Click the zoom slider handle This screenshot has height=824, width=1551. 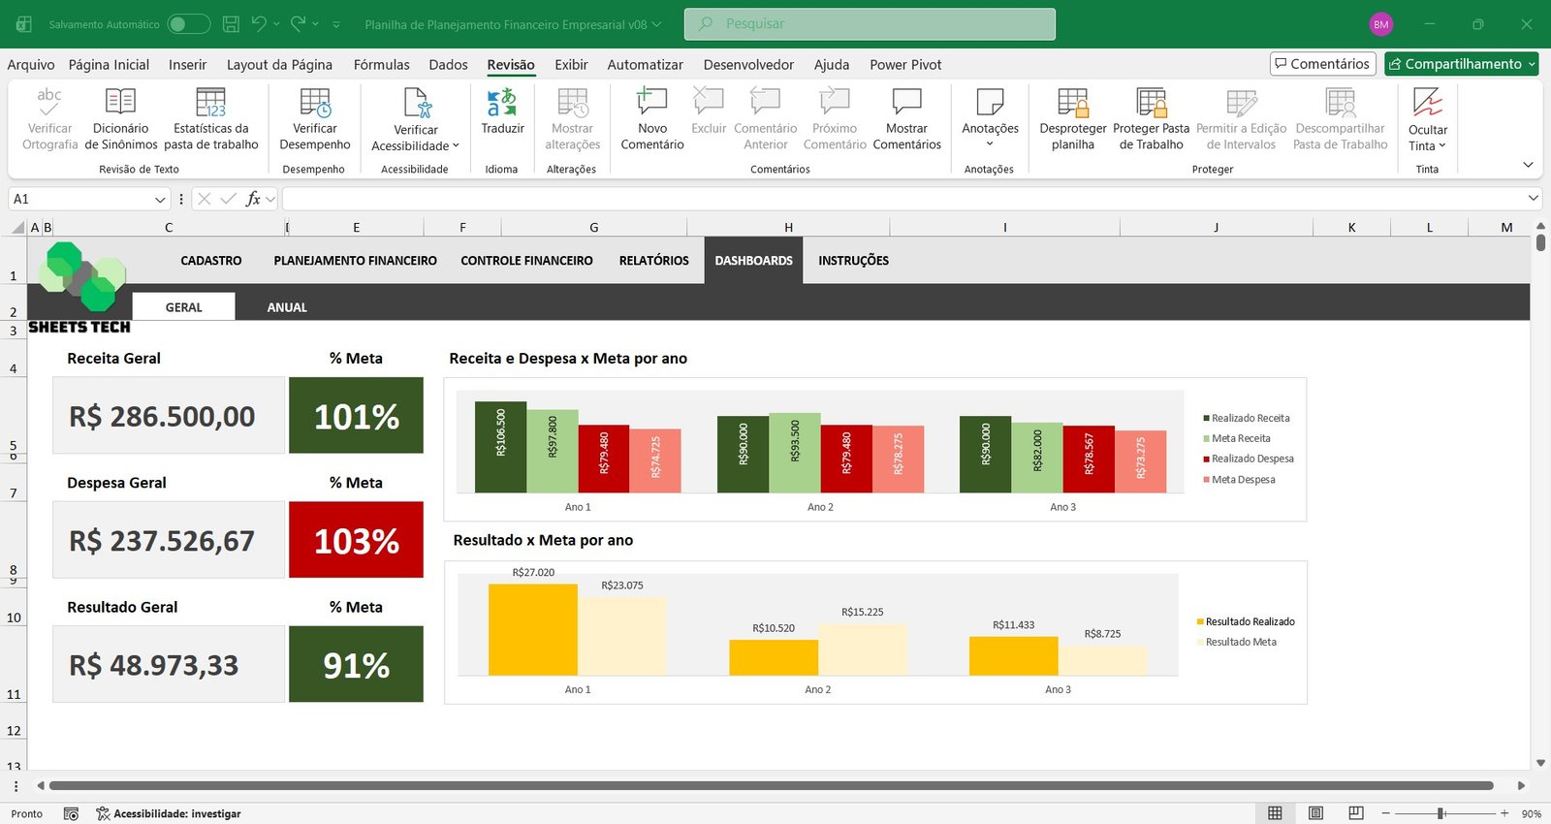coord(1441,813)
